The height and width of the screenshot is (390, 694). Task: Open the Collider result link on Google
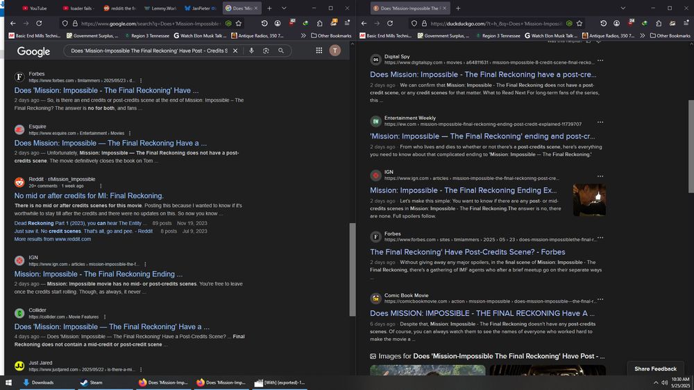tap(112, 327)
